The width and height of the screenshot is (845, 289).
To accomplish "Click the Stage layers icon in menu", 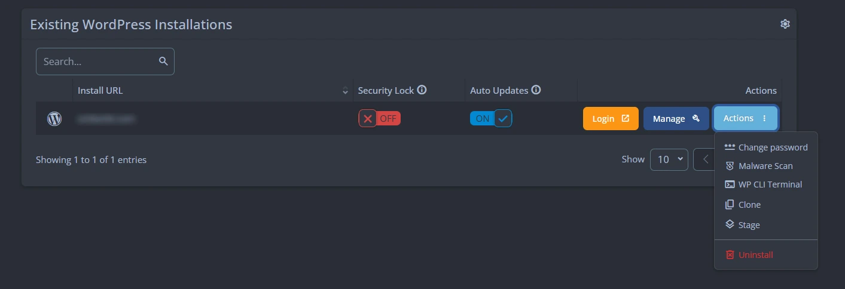I will [x=730, y=225].
